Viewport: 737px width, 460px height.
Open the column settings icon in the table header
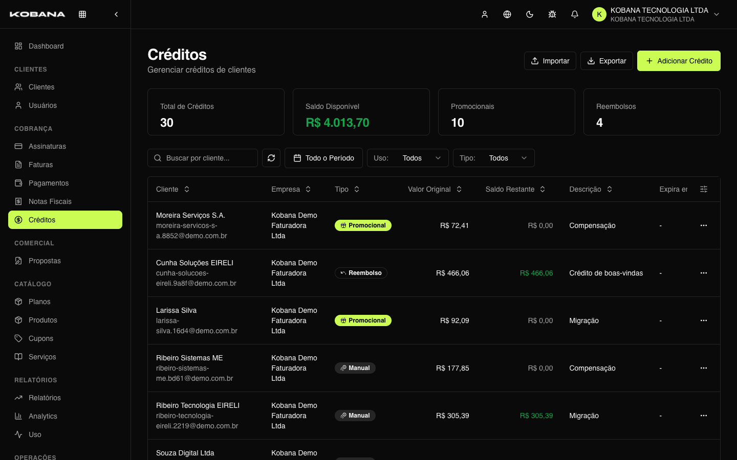pos(704,189)
